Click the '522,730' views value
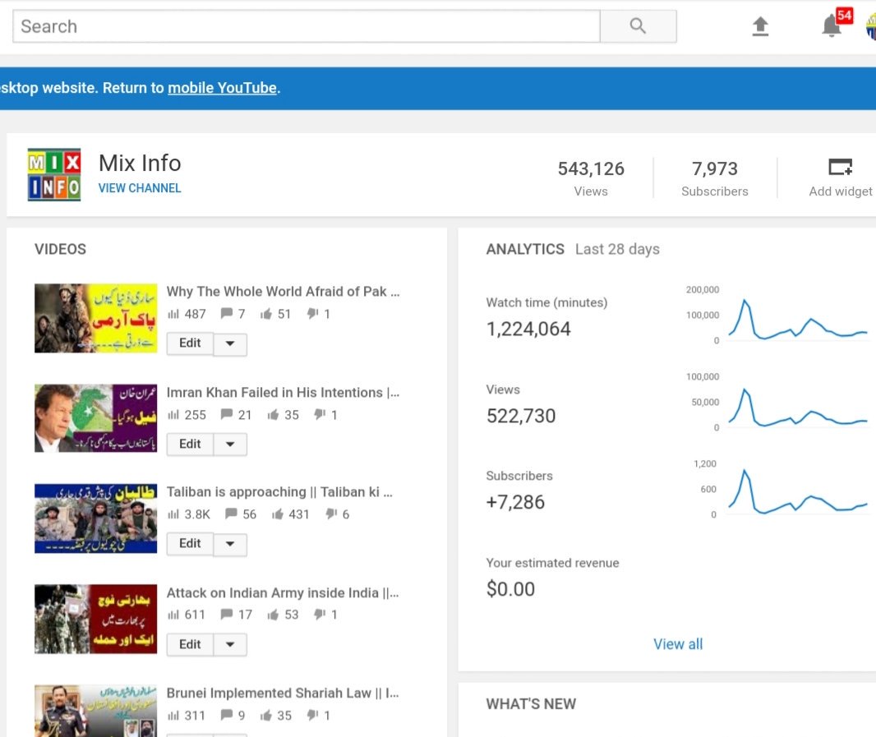 521,416
